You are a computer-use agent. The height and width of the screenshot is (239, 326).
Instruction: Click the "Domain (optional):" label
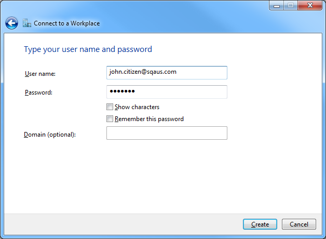pyautogui.click(x=50, y=135)
